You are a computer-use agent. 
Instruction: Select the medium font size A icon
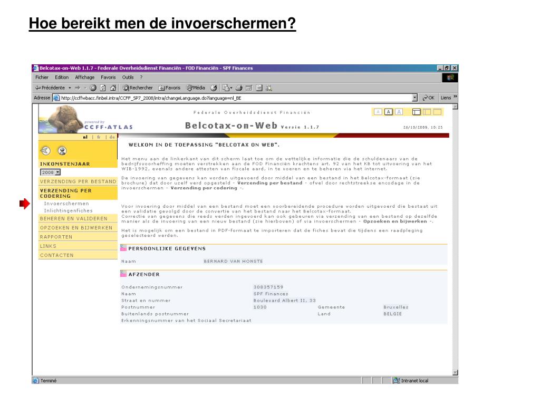[388, 112]
